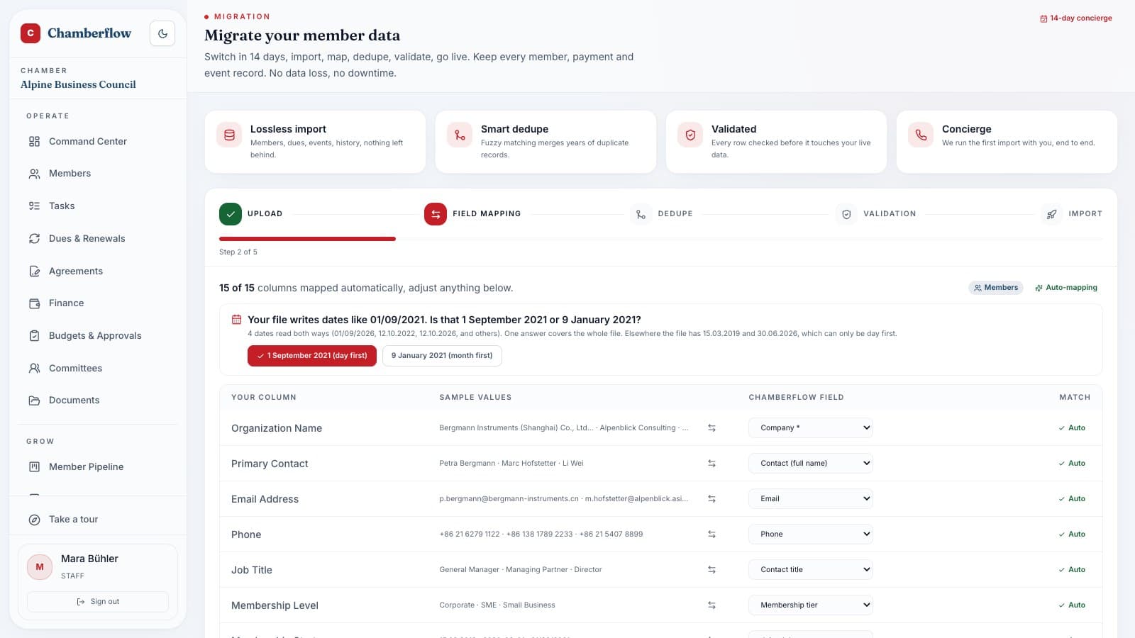Click the Budgets & Approvals icon
Viewport: 1135px width, 638px height.
coord(34,335)
